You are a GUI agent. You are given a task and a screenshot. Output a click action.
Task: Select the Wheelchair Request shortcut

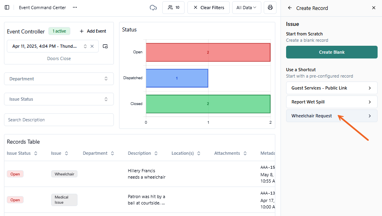click(332, 116)
